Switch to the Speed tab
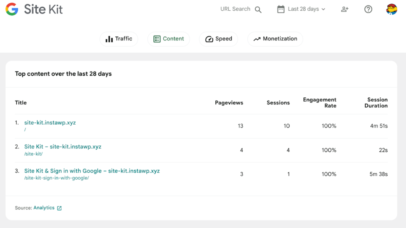406x228 pixels. click(x=218, y=39)
